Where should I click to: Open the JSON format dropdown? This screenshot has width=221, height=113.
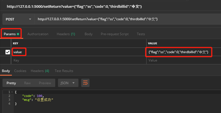click(68, 83)
